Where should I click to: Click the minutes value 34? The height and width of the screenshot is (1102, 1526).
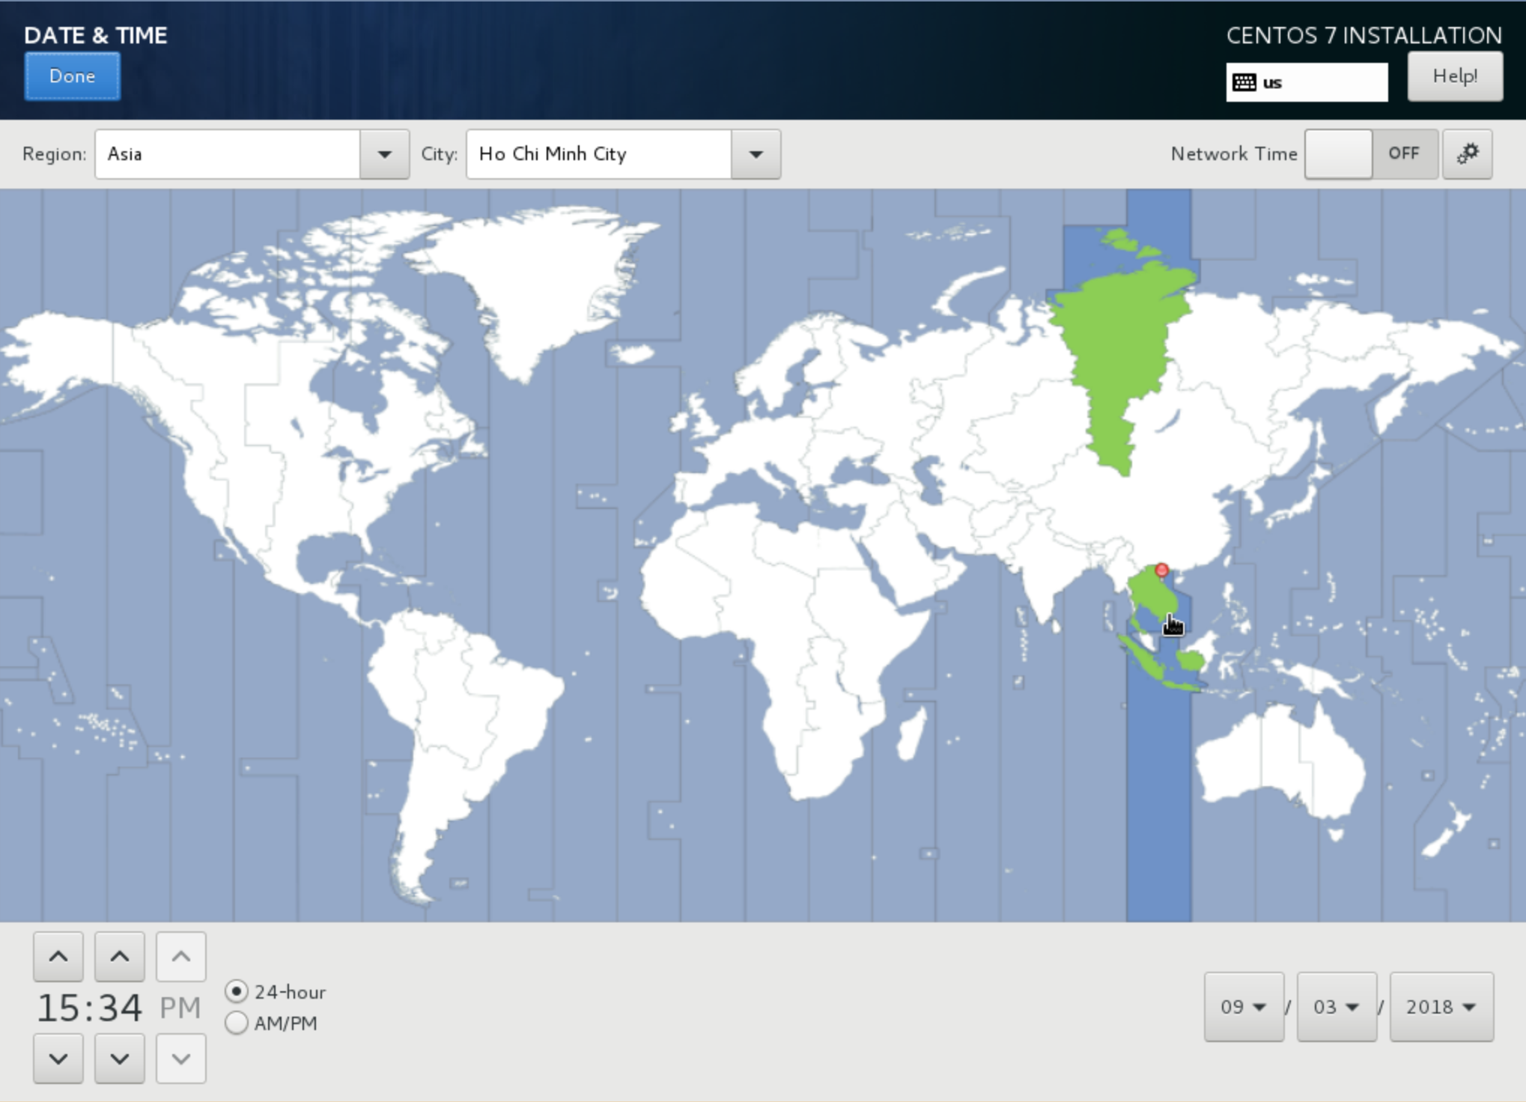(x=120, y=1008)
